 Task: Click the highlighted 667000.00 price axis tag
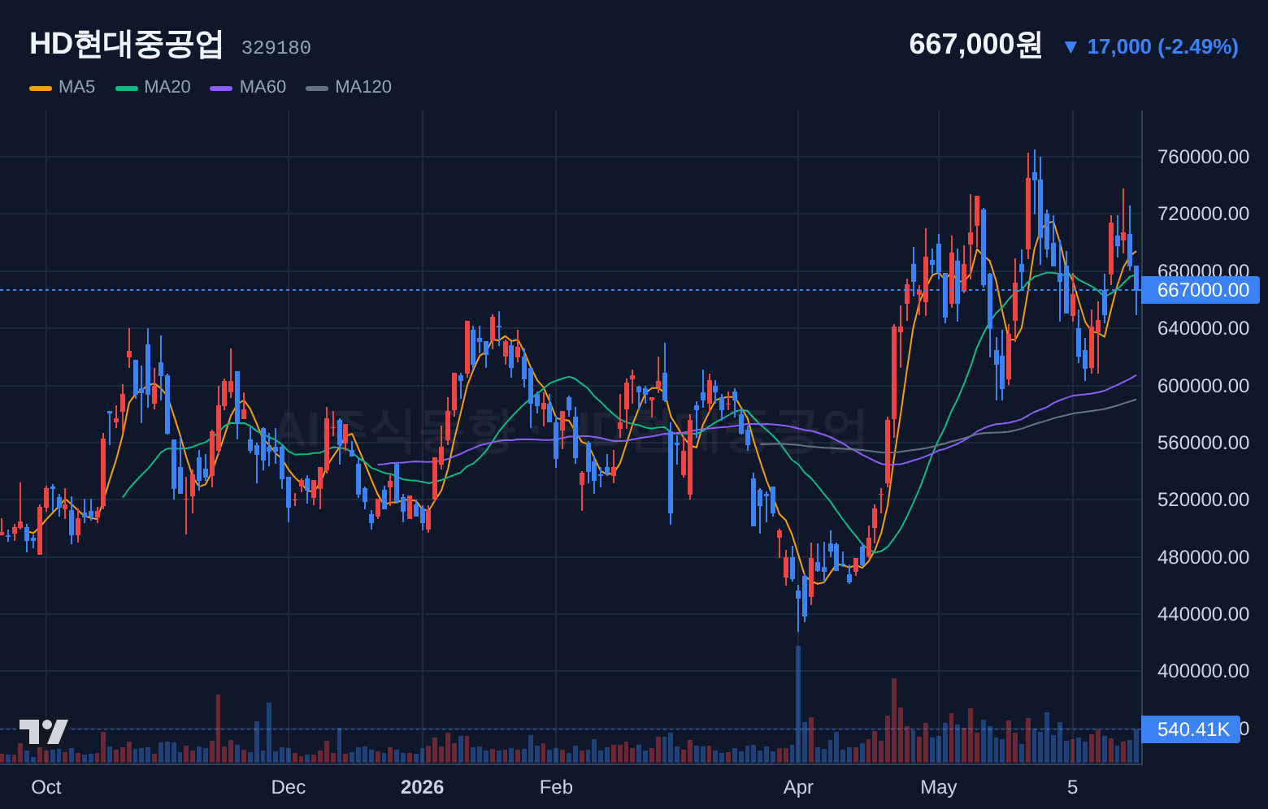click(1201, 290)
